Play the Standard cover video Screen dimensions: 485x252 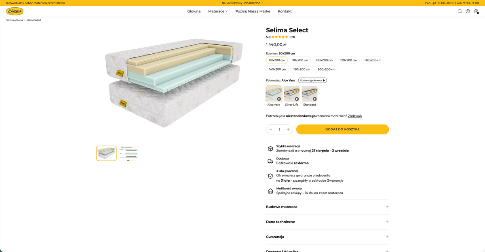coord(314,99)
